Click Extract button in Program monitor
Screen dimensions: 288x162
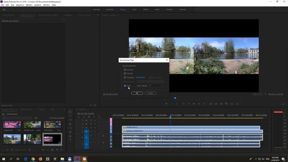point(216,104)
